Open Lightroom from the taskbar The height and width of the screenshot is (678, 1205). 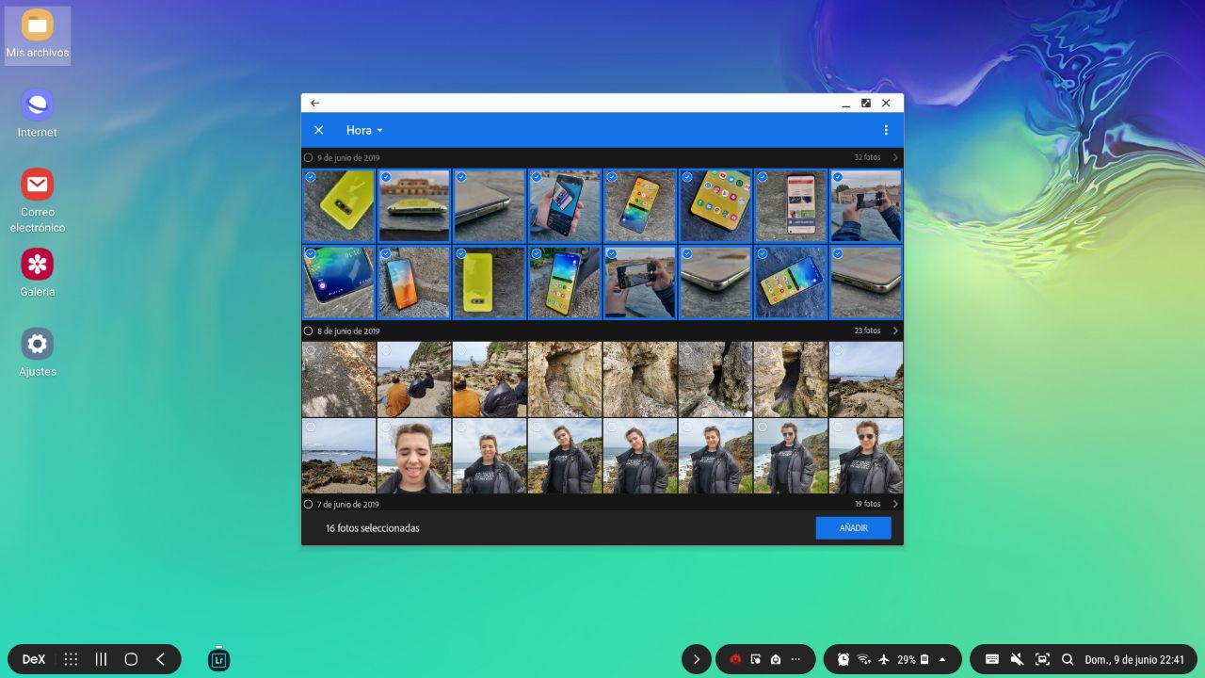point(218,659)
